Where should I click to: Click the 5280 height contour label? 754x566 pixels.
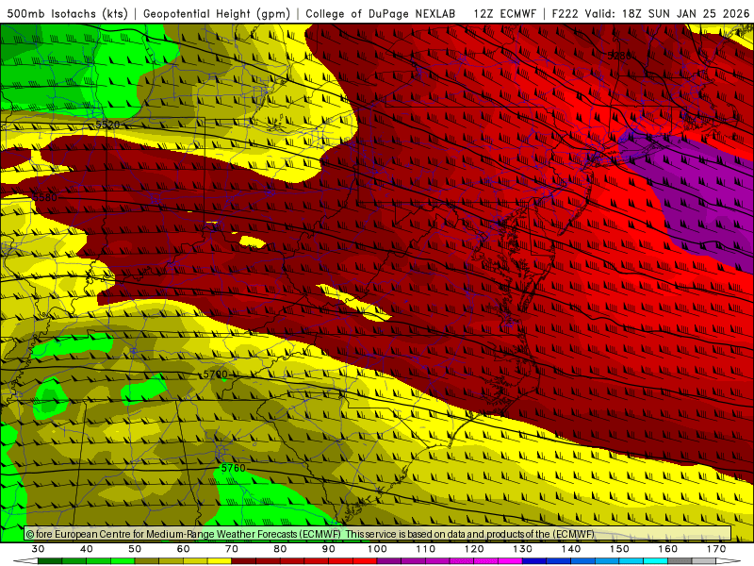(x=619, y=56)
